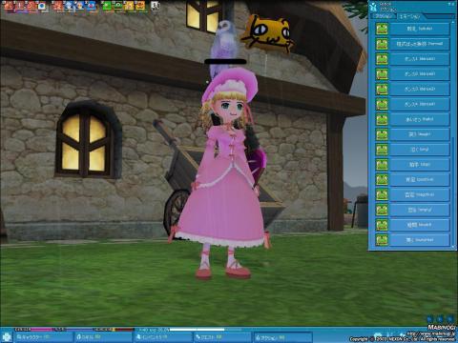Click the laugh emotion button in the list

point(419,134)
